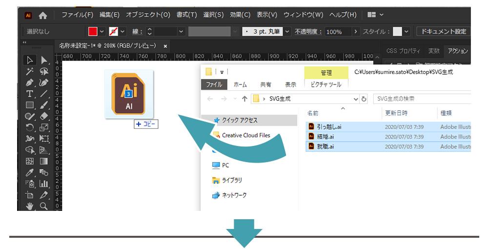The width and height of the screenshot is (488, 249).
Task: Click the red fill color swatch
Action: click(93, 31)
